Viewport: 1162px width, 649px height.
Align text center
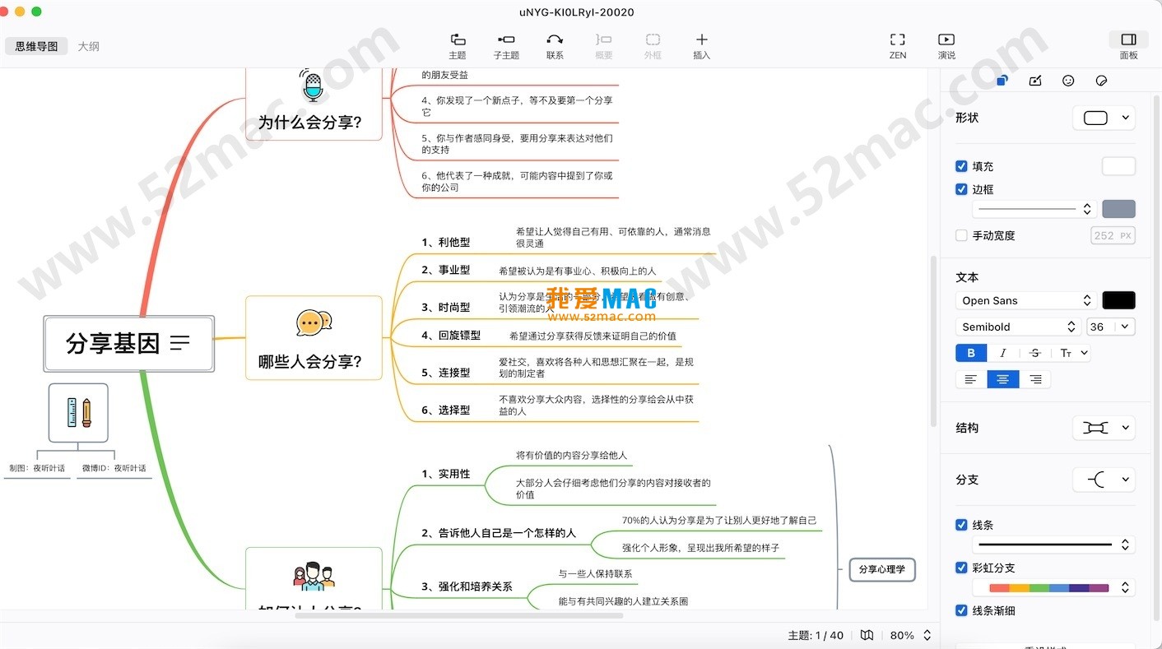tap(1003, 379)
